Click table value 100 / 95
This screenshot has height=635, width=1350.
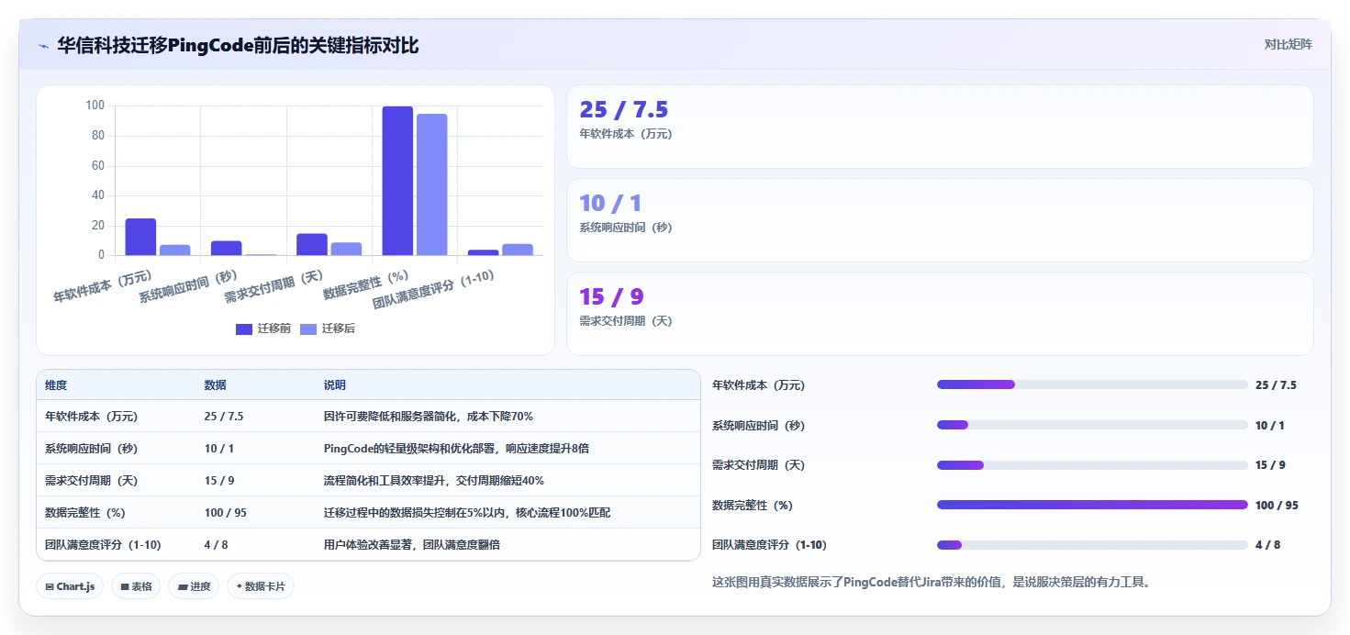pyautogui.click(x=224, y=513)
